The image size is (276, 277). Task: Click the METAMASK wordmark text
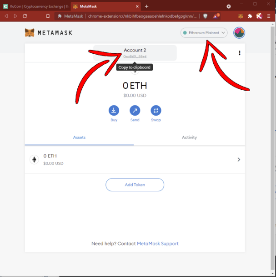(55, 33)
